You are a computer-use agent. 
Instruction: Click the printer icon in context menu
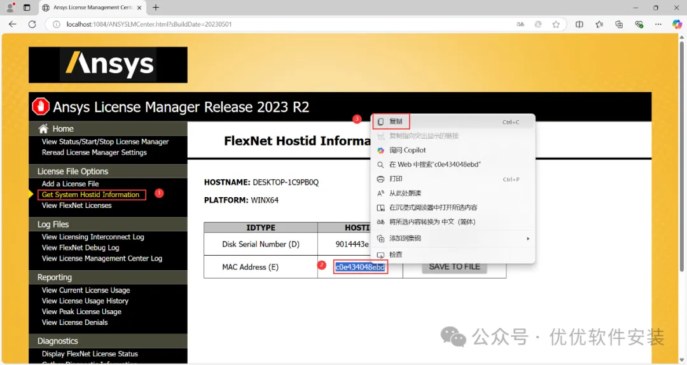click(381, 179)
